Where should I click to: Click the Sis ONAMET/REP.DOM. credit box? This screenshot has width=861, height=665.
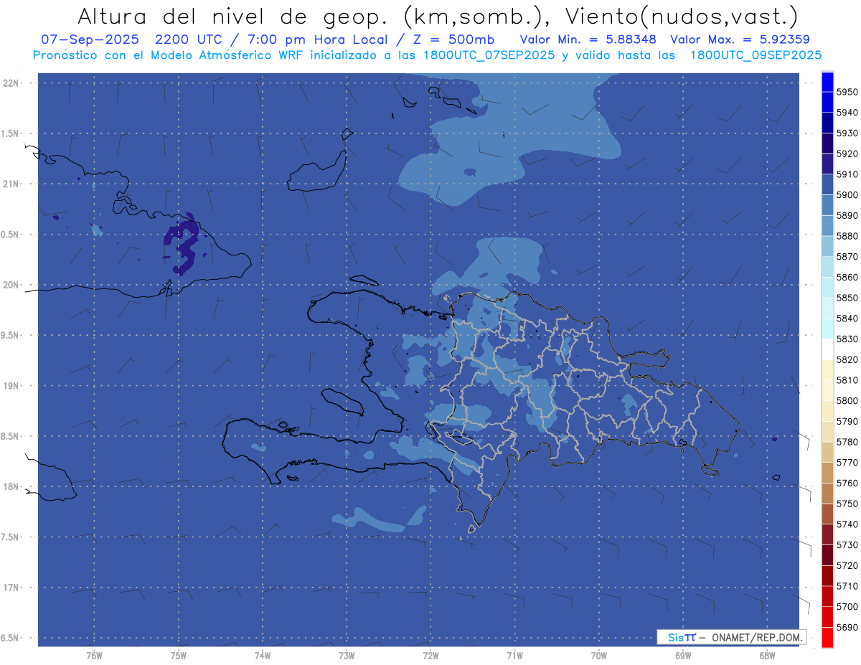731,637
